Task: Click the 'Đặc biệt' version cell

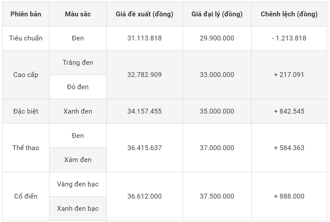Action: coord(26,111)
